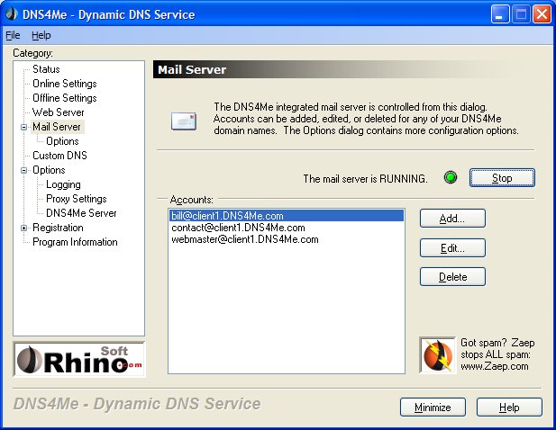
Task: Delete the selected mail account
Action: click(452, 277)
